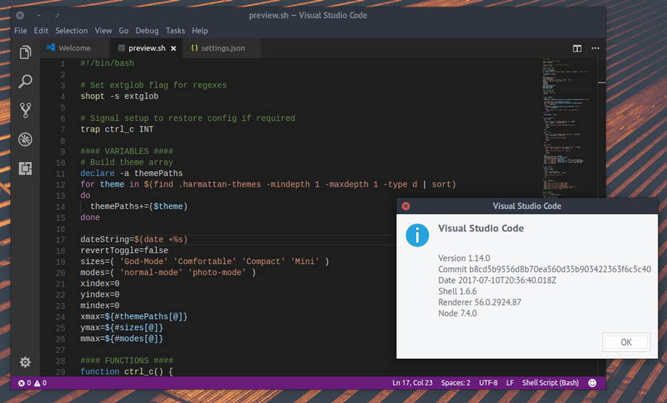Click the 'xindex=0' line
Image resolution: width=667 pixels, height=403 pixels.
point(100,284)
